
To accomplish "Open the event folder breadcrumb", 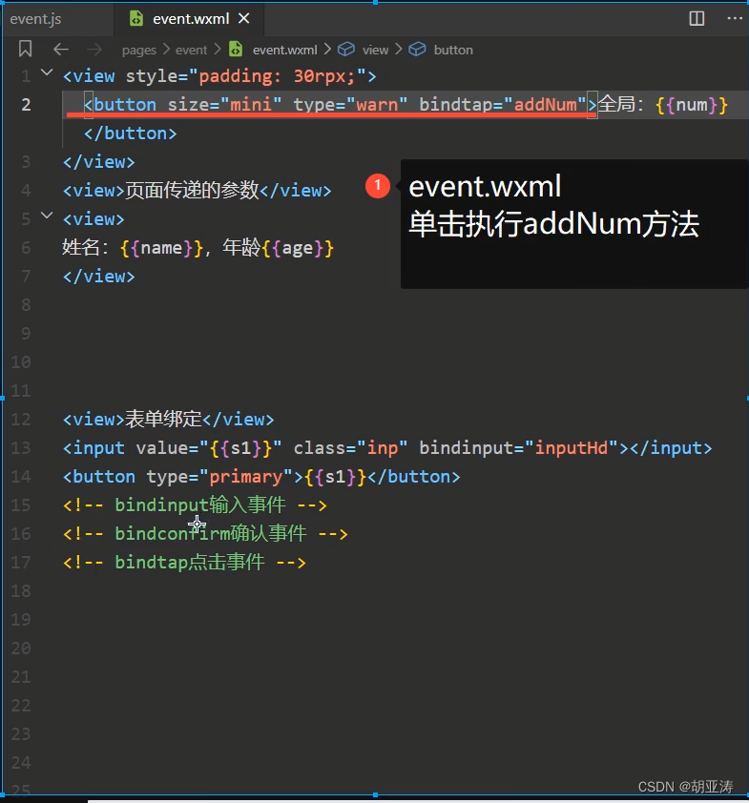I will pos(191,50).
